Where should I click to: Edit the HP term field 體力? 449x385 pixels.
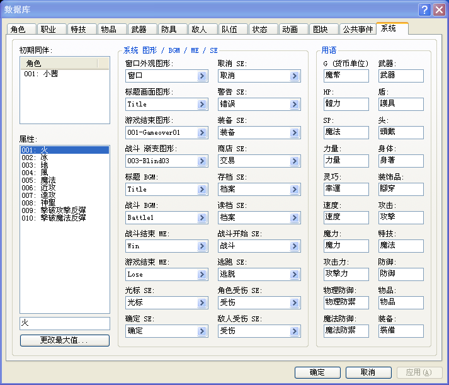(346, 104)
